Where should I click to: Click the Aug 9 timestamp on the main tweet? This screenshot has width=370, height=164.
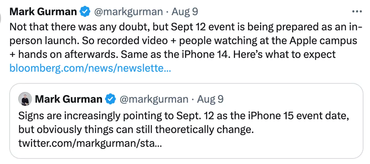coord(184,11)
